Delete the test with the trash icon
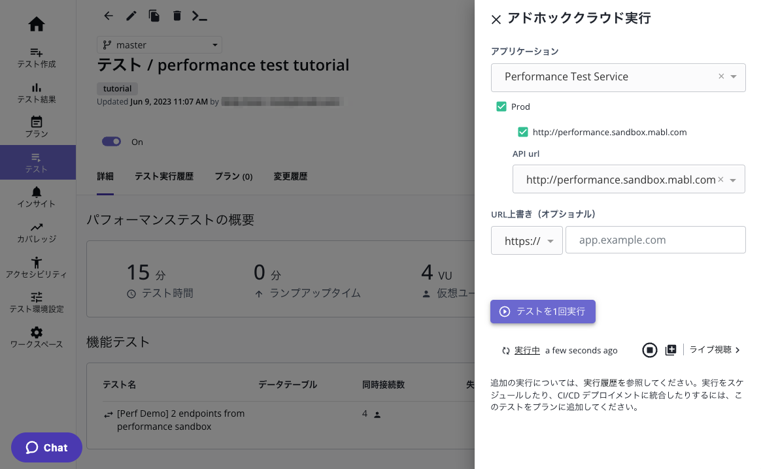Image resolution: width=761 pixels, height=469 pixels. click(x=177, y=15)
